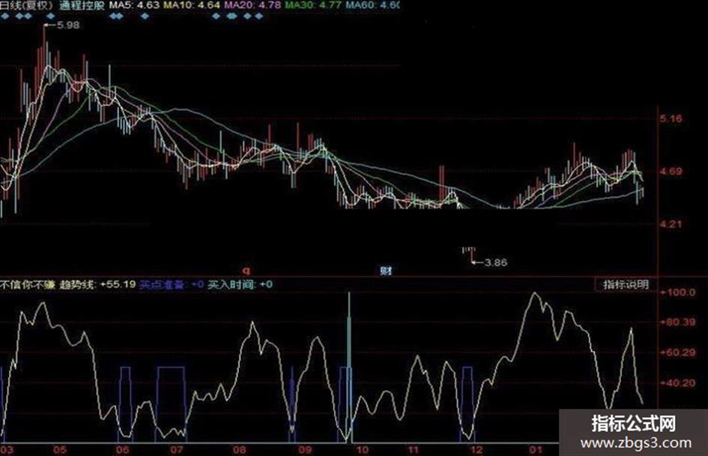This screenshot has width=708, height=456.
Task: Click the MA20: 4.78 moving average label
Action: (x=252, y=5)
